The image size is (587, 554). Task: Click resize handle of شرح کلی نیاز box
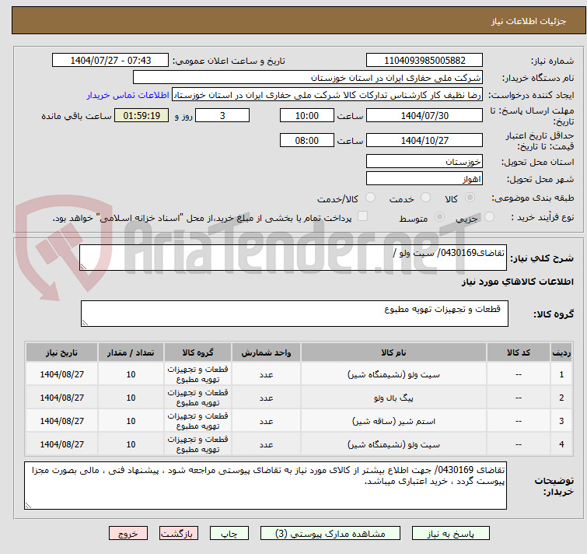83,267
